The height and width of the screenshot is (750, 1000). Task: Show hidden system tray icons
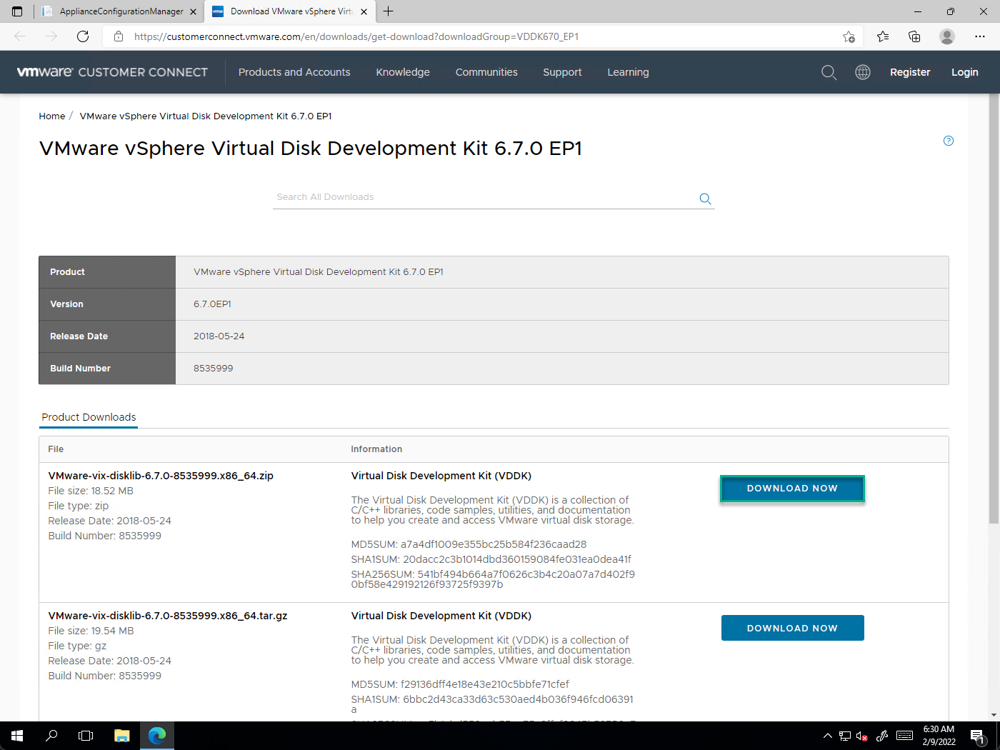click(x=827, y=736)
